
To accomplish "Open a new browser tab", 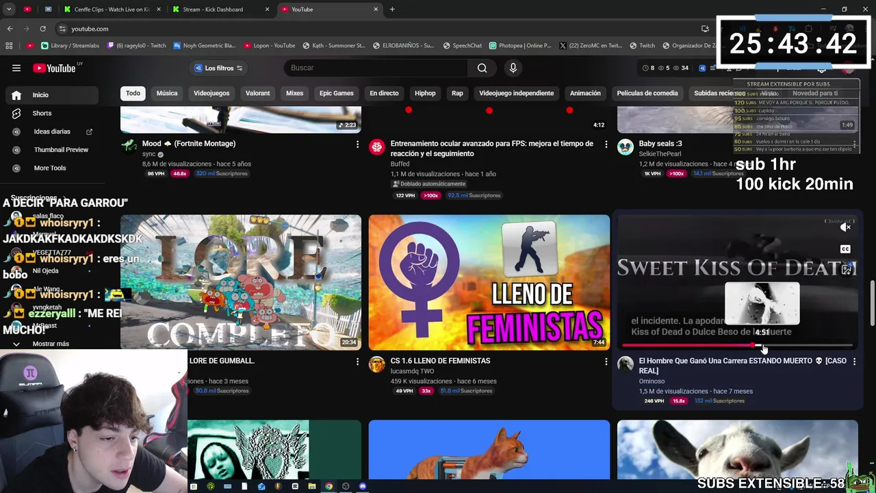I will click(x=392, y=10).
